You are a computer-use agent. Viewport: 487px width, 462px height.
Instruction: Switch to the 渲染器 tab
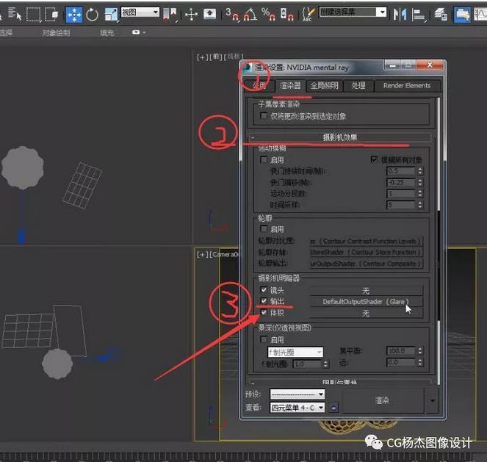point(290,86)
